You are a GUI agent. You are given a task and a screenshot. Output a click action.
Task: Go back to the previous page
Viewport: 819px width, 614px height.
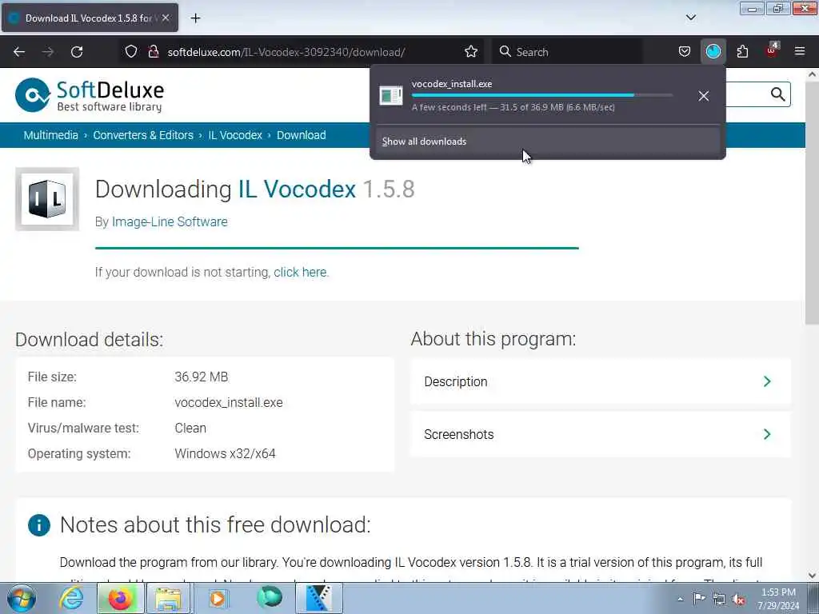point(19,52)
